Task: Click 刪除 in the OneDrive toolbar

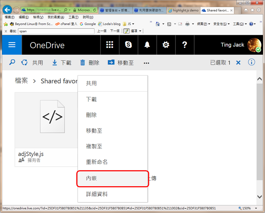Action: pos(90,63)
